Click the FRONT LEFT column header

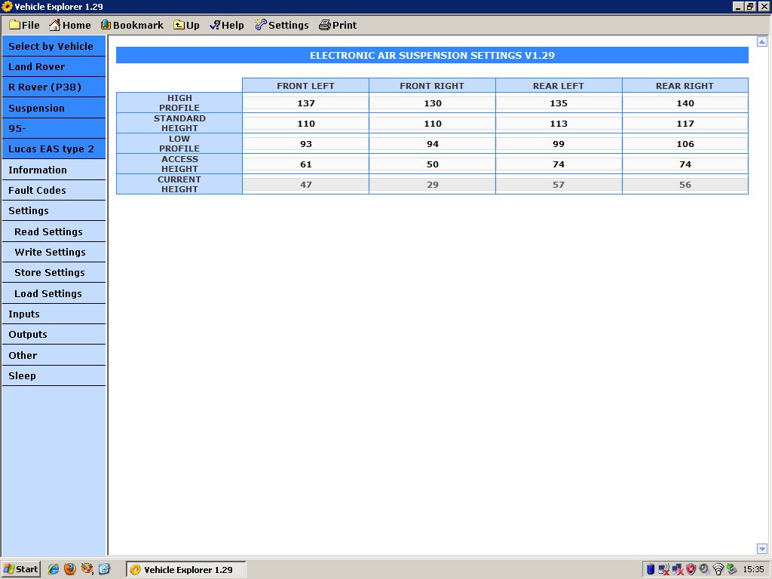click(x=306, y=85)
